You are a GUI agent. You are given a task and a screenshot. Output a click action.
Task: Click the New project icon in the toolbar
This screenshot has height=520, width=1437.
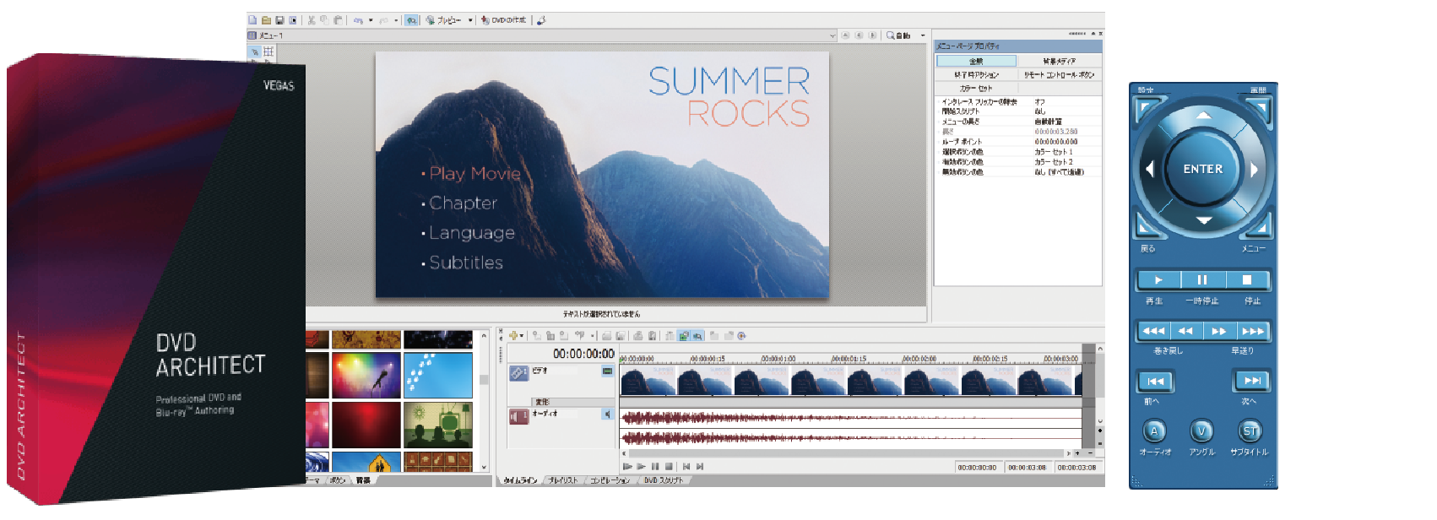click(x=252, y=20)
